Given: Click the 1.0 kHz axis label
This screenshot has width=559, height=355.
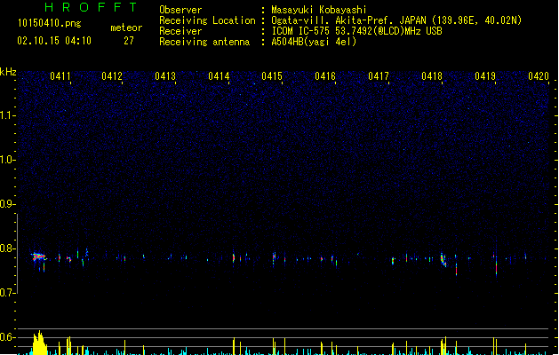Looking at the screenshot, I should click(7, 160).
